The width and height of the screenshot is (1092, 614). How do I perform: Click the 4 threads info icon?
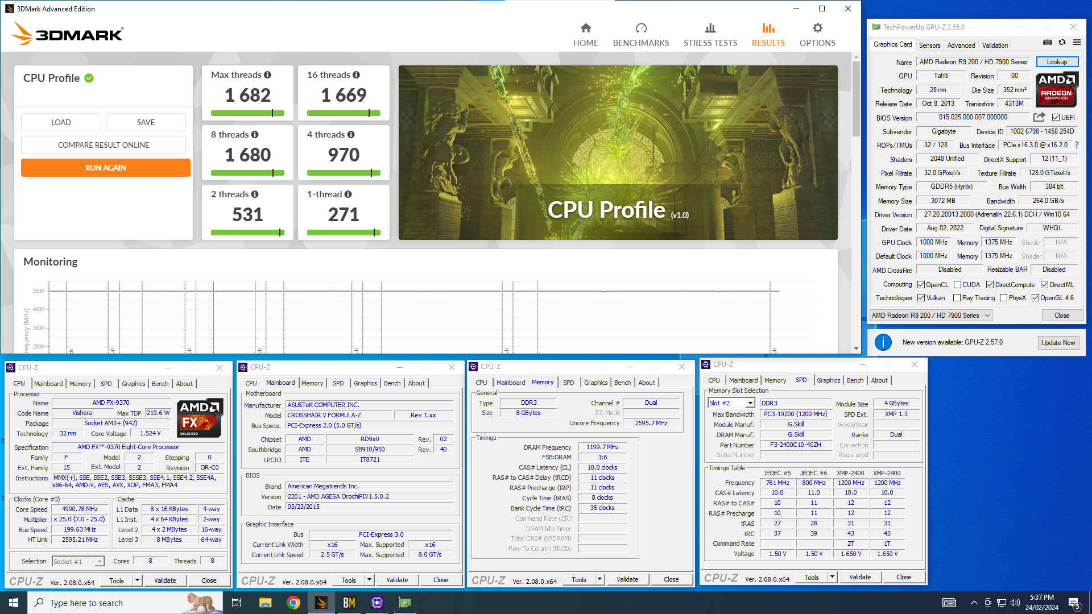click(x=351, y=135)
